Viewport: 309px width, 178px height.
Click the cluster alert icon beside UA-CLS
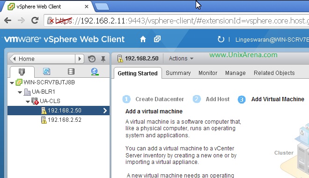click(x=35, y=101)
